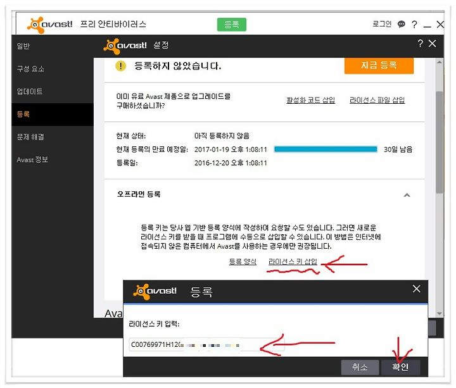
Task: Click settings scrollbar up arrow
Action: coord(440,62)
